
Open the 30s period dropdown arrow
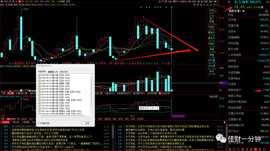(57, 1)
